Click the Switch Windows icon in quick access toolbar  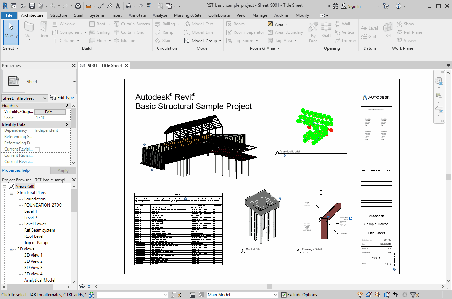pos(169,6)
